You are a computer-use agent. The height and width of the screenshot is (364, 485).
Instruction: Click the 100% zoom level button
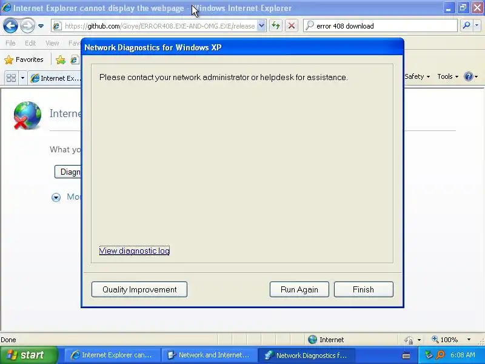tap(445, 340)
